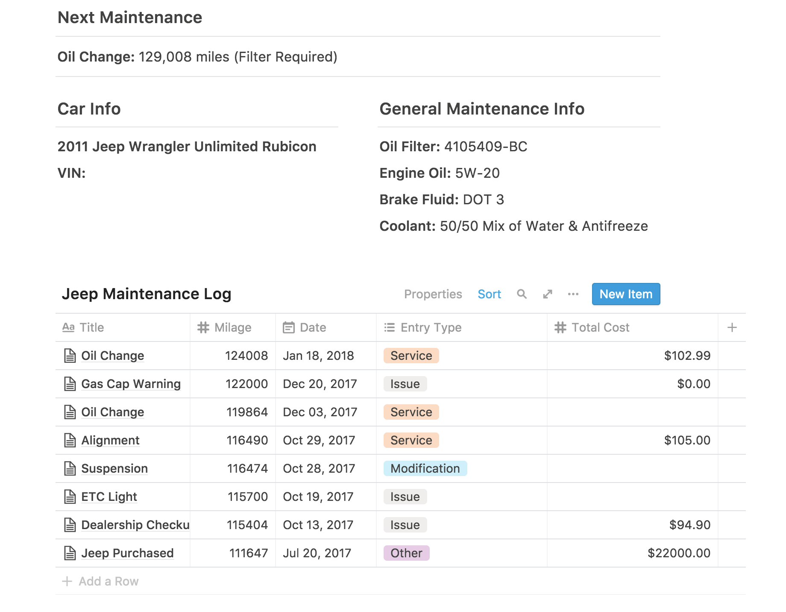Open the Jeep Purchased entry
The image size is (786, 612).
[127, 553]
